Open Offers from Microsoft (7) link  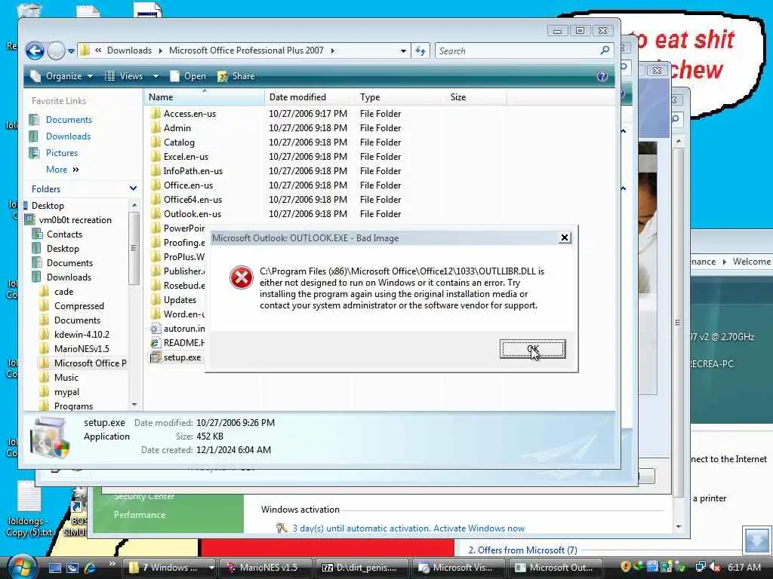522,550
